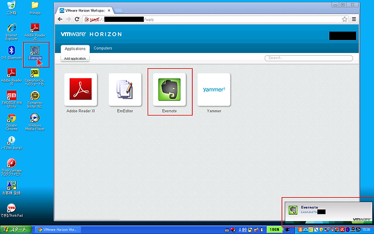Select the ThinkPad guide desktop icon
This screenshot has height=234, width=374.
click(11, 211)
